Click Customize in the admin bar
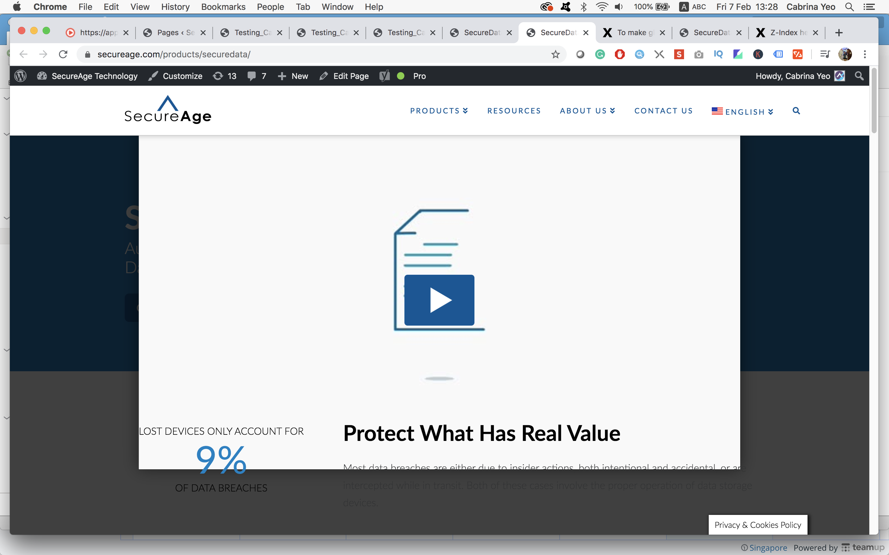 tap(175, 76)
